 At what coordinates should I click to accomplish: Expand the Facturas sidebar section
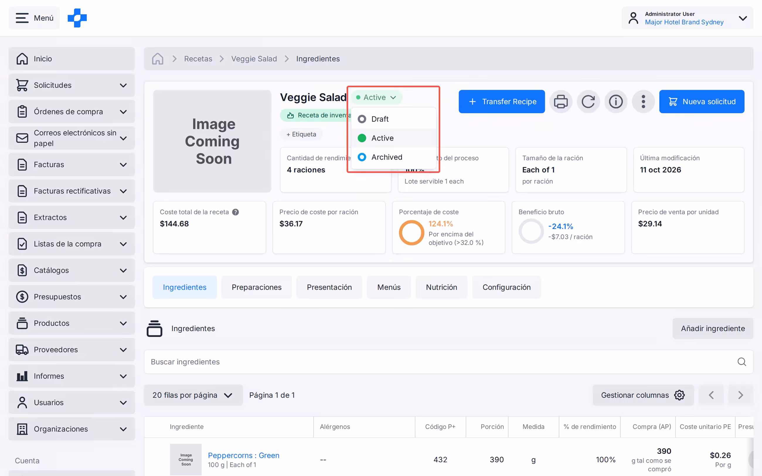coord(72,164)
